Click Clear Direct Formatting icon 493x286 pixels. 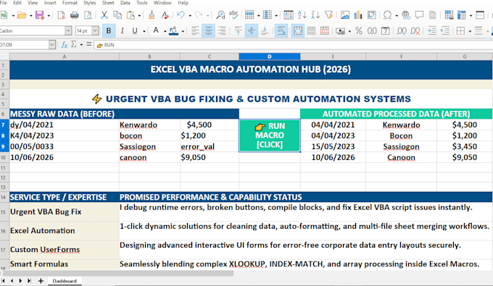pos(165,14)
